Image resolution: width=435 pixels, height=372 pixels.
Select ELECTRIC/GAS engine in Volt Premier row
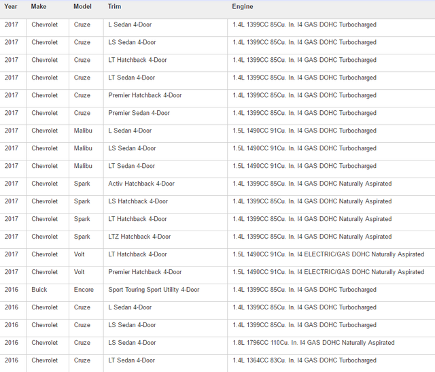pos(328,272)
